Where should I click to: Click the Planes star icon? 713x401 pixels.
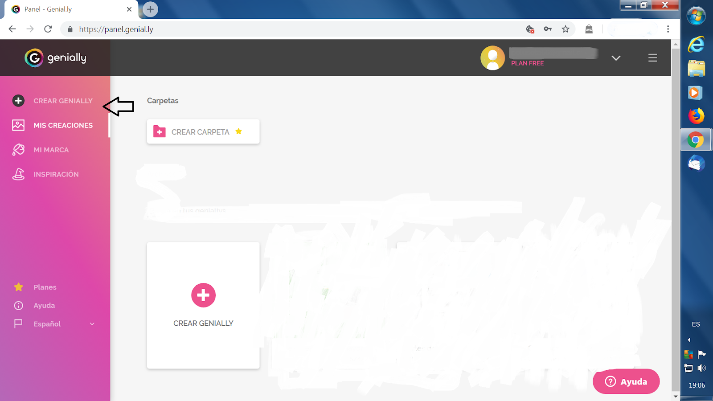(x=18, y=287)
